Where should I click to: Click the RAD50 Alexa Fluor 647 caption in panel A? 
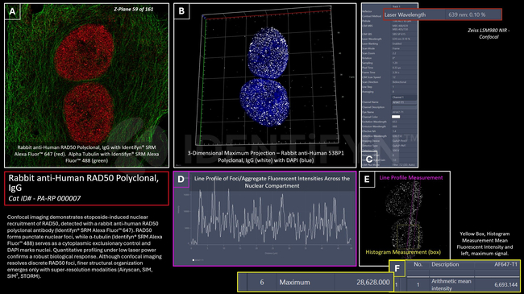[x=86, y=154]
